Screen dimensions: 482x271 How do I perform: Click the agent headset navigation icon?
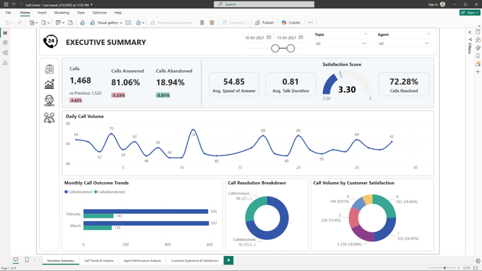tap(49, 100)
